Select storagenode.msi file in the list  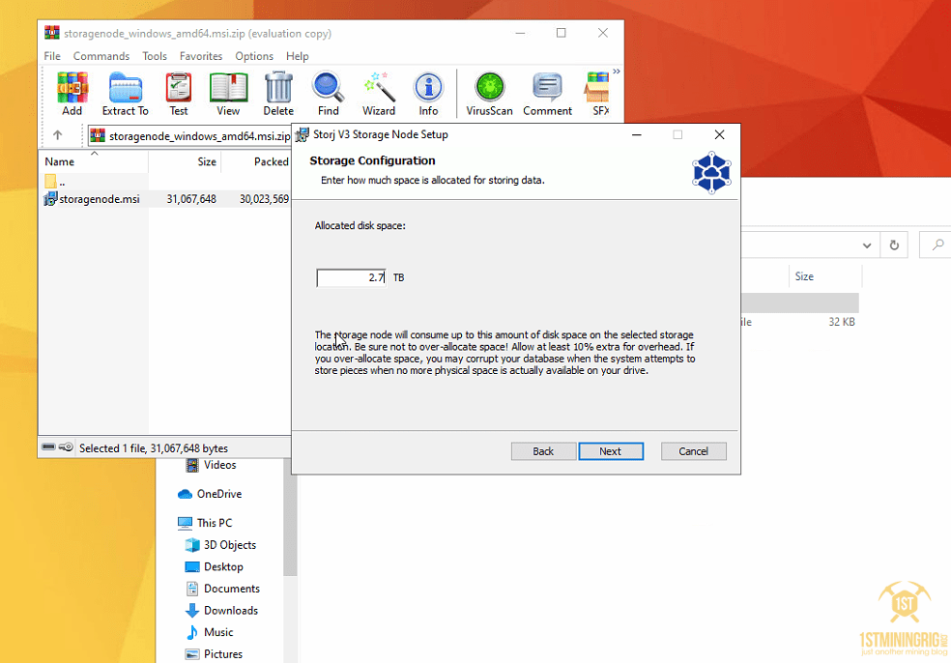(92, 199)
